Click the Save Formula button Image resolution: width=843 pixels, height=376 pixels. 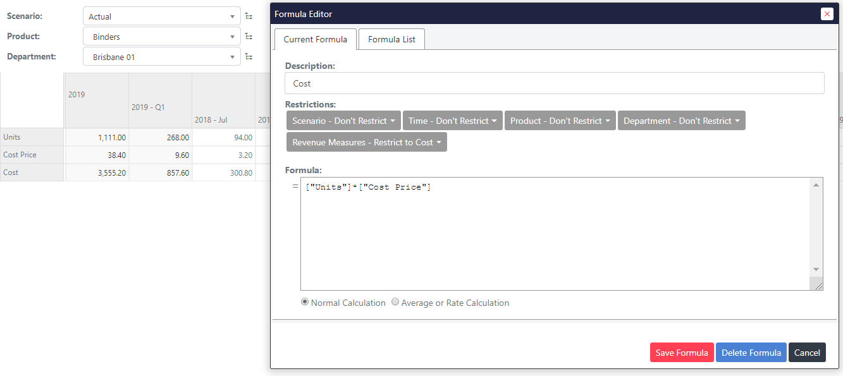(x=681, y=352)
